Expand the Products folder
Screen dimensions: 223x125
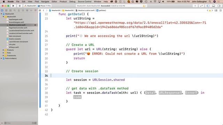point(3,50)
